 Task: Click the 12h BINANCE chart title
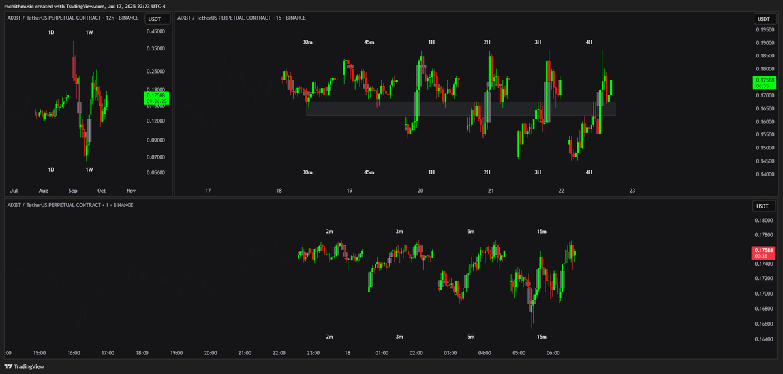click(x=73, y=18)
